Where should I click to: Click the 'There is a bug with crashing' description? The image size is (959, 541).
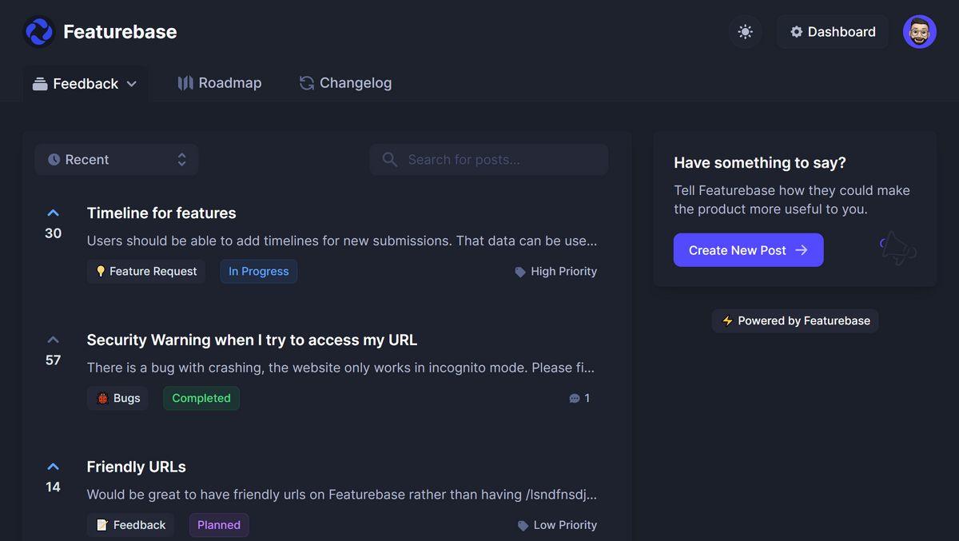click(341, 368)
